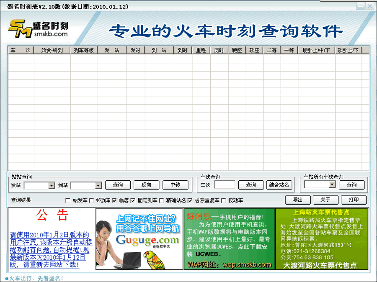Uncheck the 临客 checkbox
The height and width of the screenshot is (282, 377).
pos(114,200)
